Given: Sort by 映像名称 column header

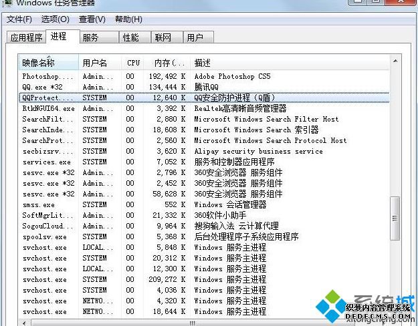Looking at the screenshot, I should pos(49,63).
